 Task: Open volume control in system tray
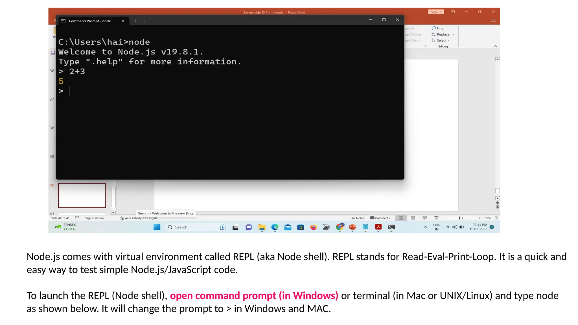[455, 227]
